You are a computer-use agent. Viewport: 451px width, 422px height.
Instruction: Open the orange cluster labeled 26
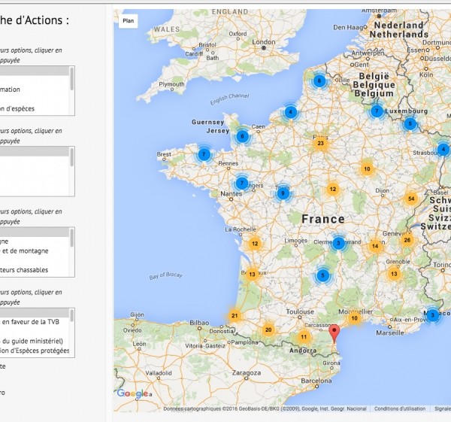(x=407, y=241)
